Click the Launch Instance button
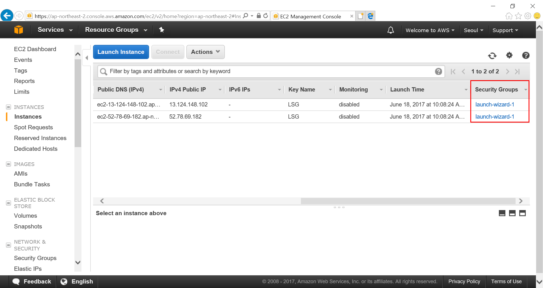543x288 pixels. click(121, 52)
